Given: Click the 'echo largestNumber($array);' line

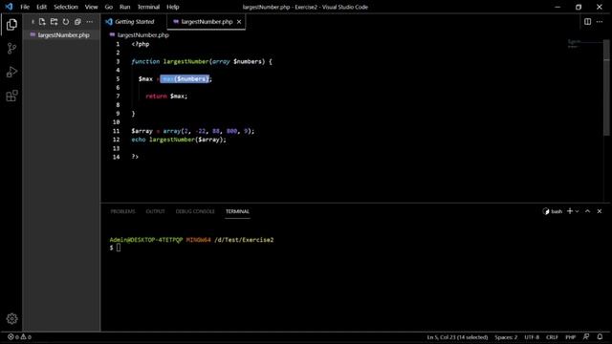Looking at the screenshot, I should tap(179, 140).
